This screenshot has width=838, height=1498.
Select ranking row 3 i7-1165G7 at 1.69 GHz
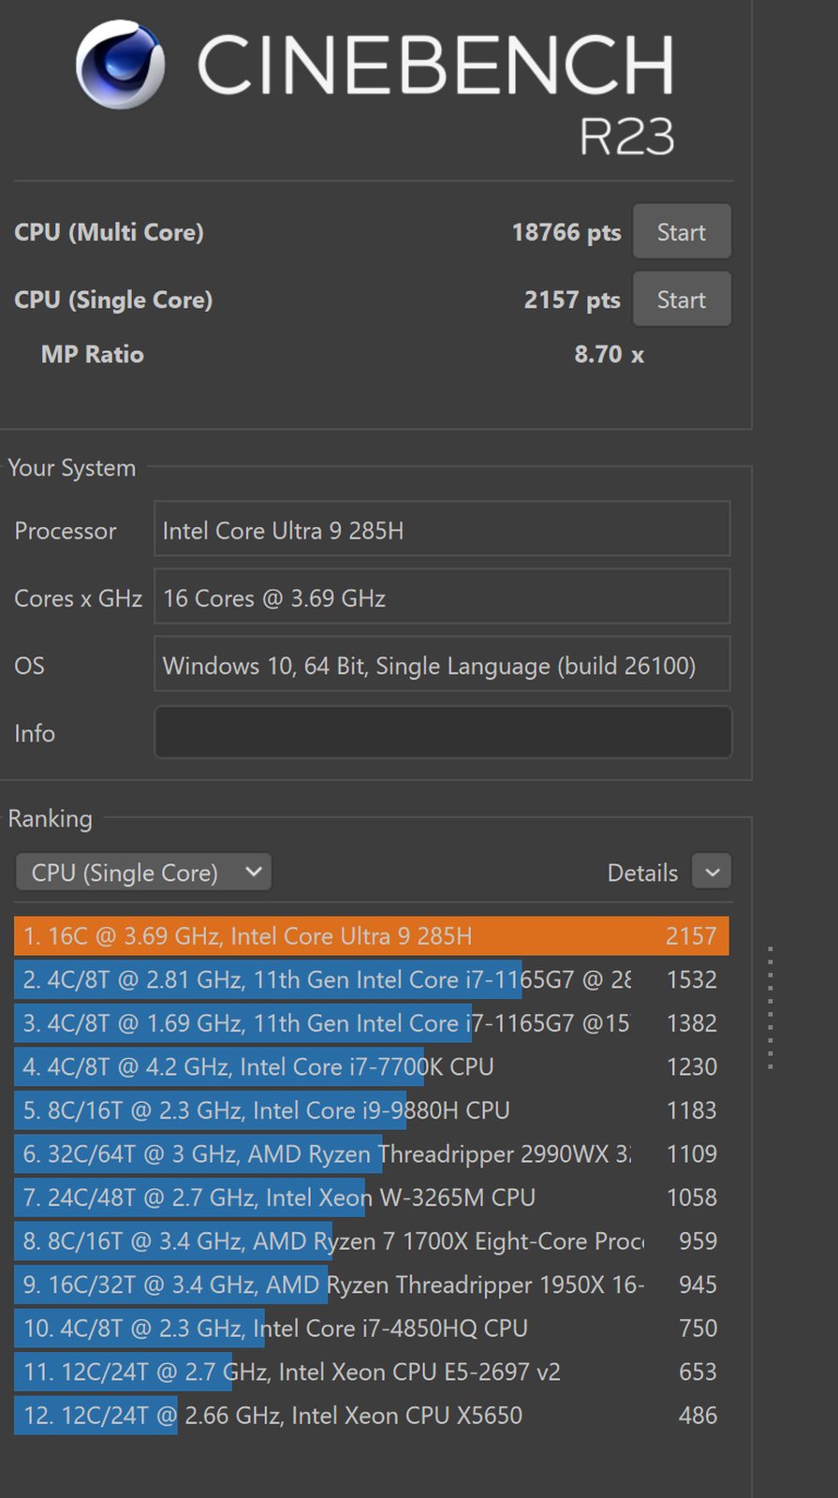[371, 1023]
